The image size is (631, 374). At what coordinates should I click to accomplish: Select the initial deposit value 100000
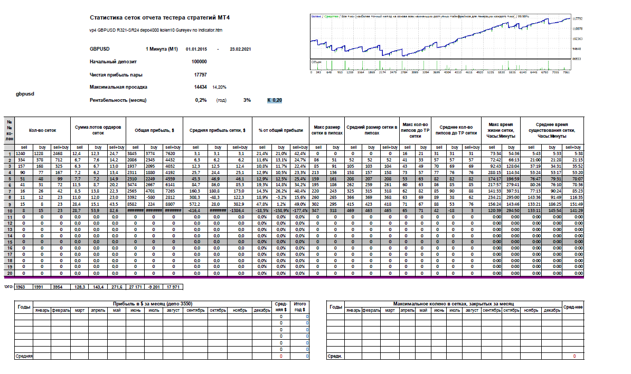point(199,62)
